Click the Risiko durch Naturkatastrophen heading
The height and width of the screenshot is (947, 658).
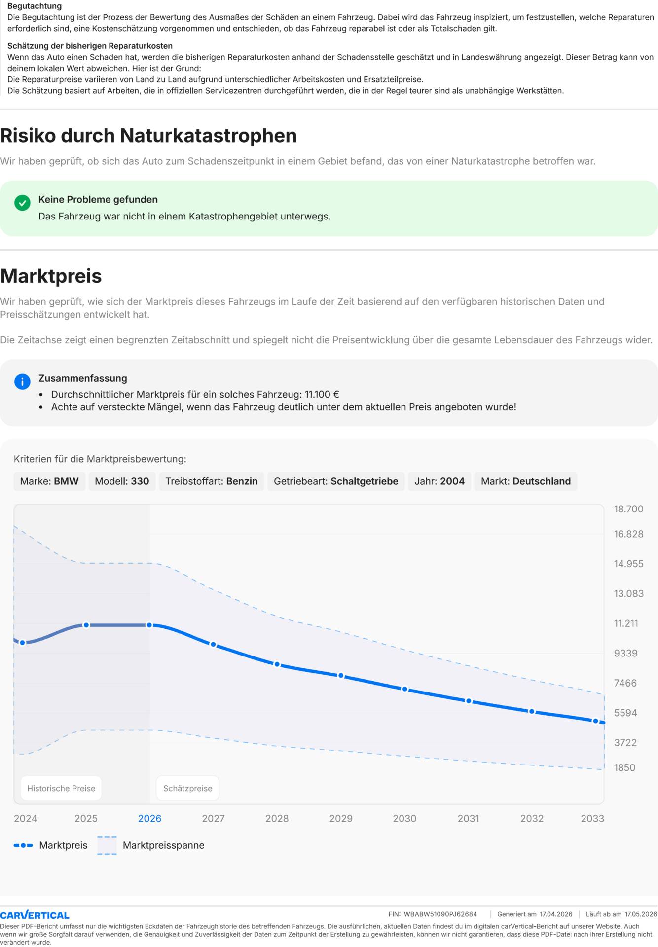[148, 136]
